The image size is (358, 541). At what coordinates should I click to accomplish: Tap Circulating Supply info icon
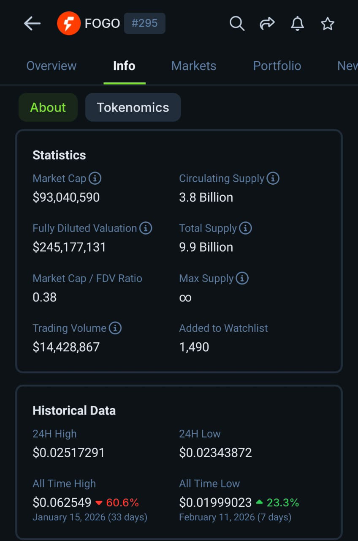(x=273, y=178)
